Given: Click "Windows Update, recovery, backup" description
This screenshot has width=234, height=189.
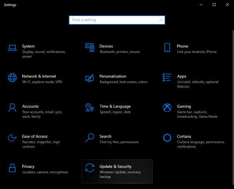Looking at the screenshot, I should pos(120,174).
